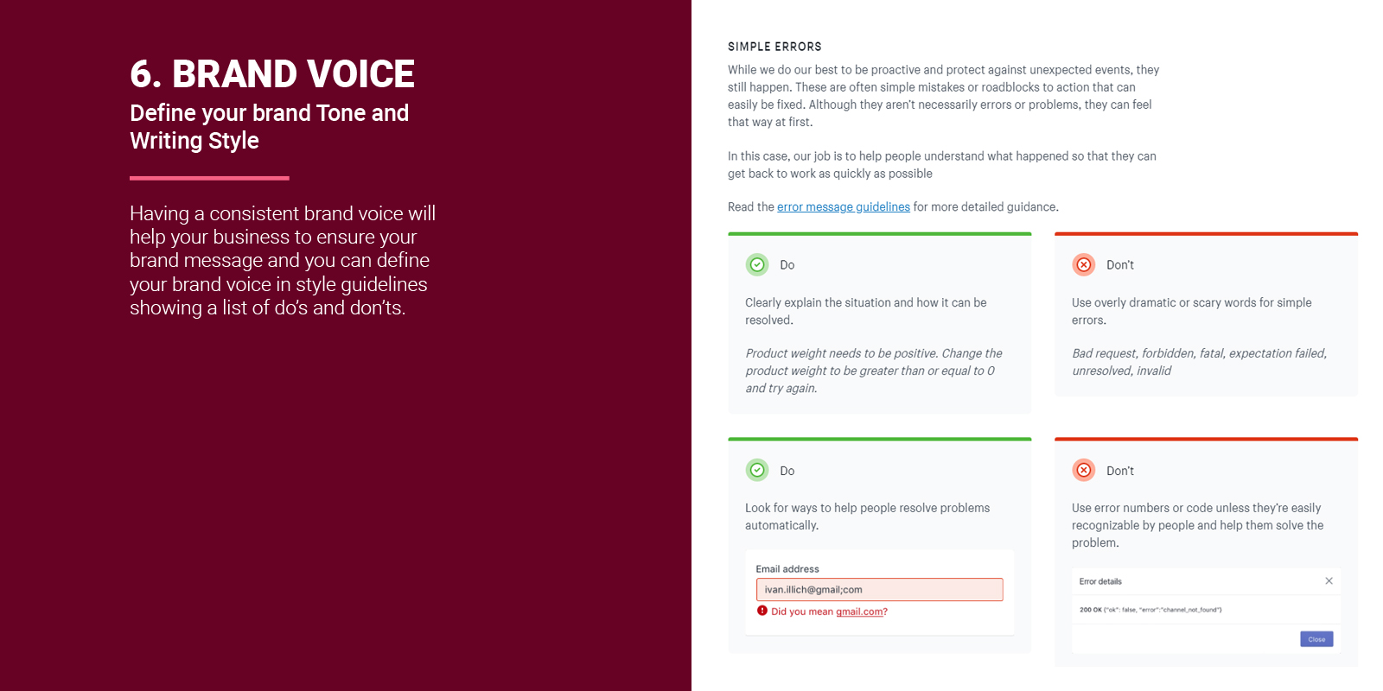
Task: Click the gmail.com suggestion link
Action: click(858, 612)
